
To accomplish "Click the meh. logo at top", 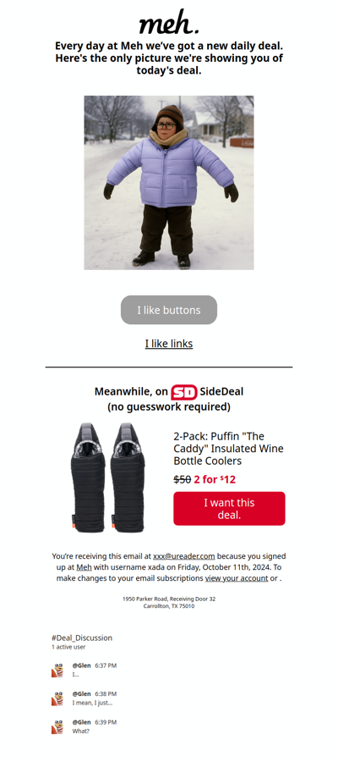I will (169, 22).
